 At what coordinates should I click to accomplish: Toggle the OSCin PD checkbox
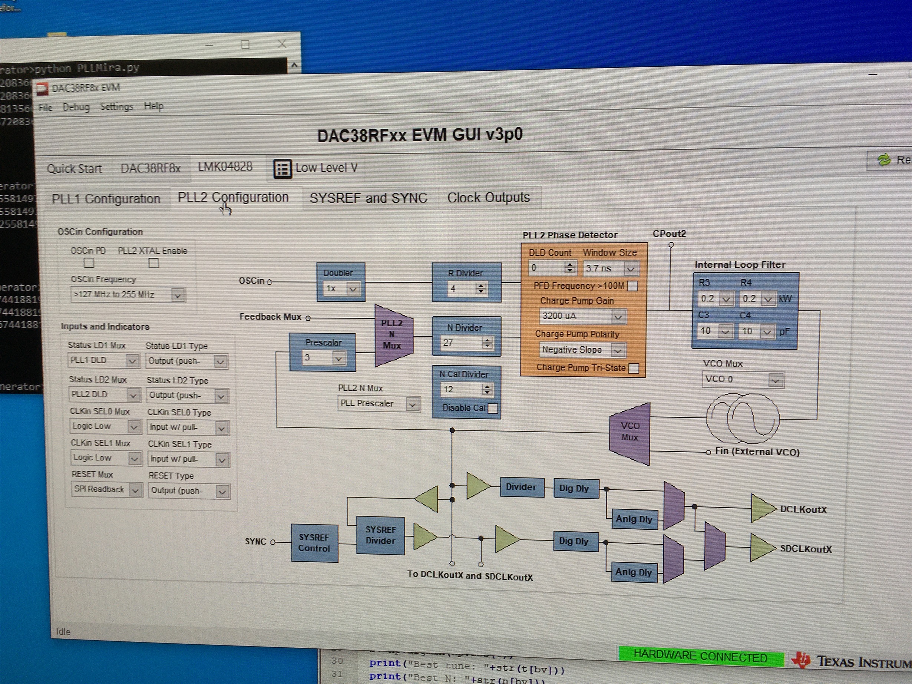pos(89,262)
